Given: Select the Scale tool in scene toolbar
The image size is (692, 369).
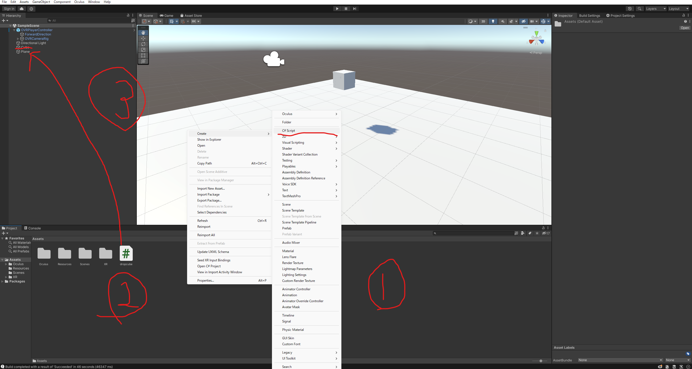Looking at the screenshot, I should (x=143, y=50).
